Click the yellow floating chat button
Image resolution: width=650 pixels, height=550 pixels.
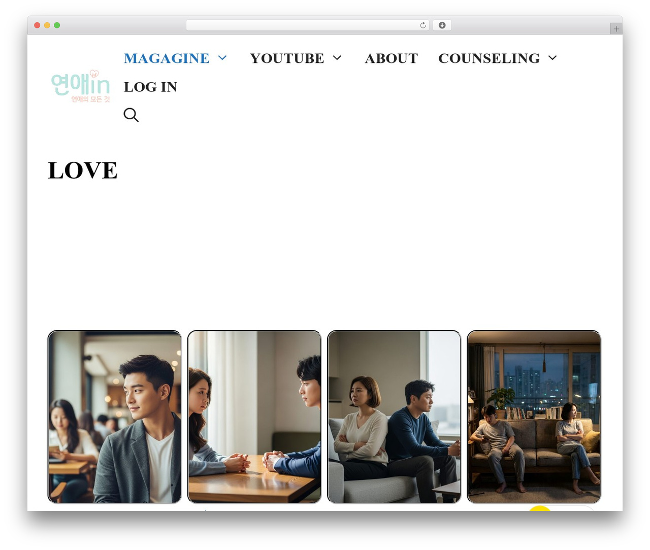(540, 508)
